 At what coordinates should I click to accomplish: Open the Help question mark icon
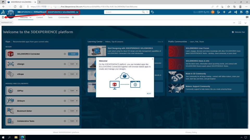[x=247, y=12]
